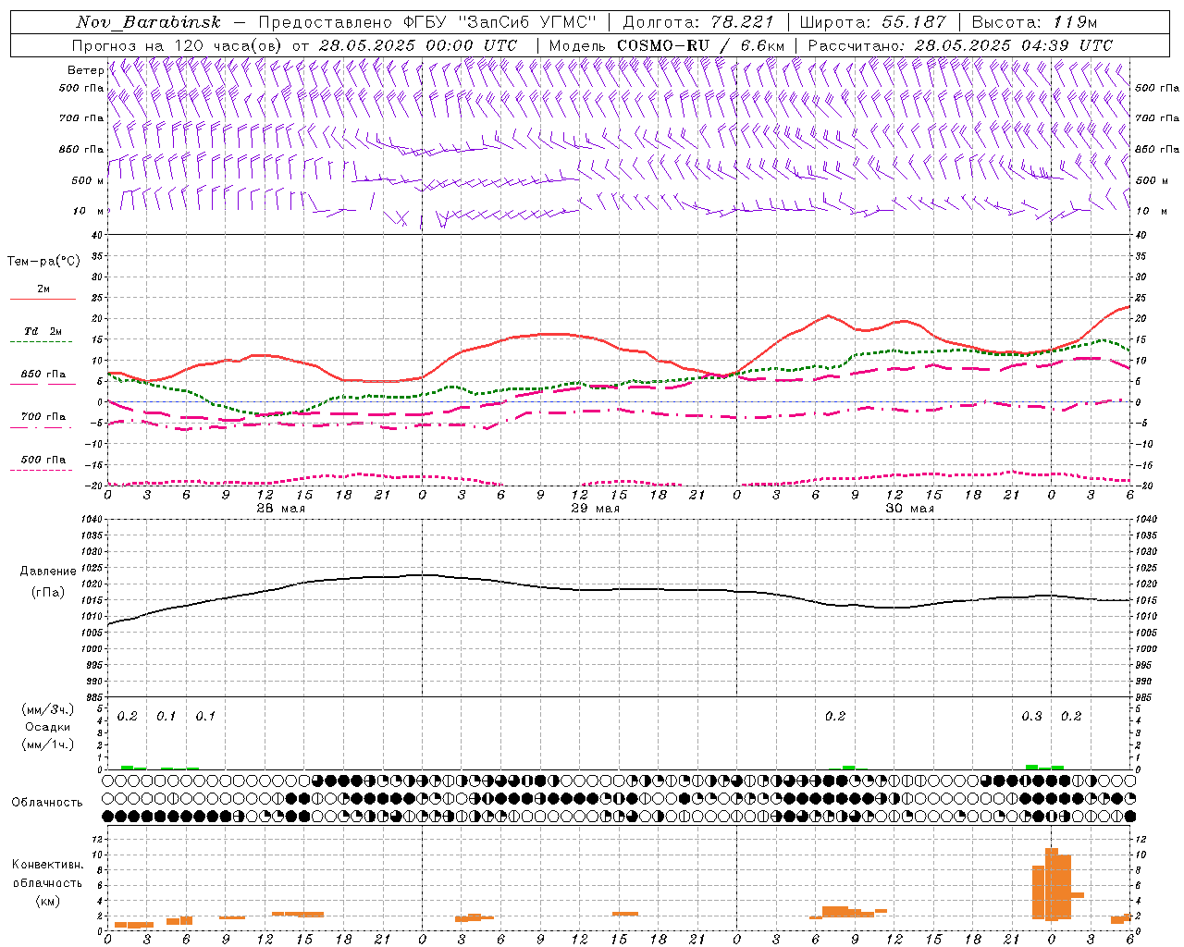Image resolution: width=1184 pixels, height=947 pixels.
Task: Click the 28 мая date label
Action: coord(280,508)
